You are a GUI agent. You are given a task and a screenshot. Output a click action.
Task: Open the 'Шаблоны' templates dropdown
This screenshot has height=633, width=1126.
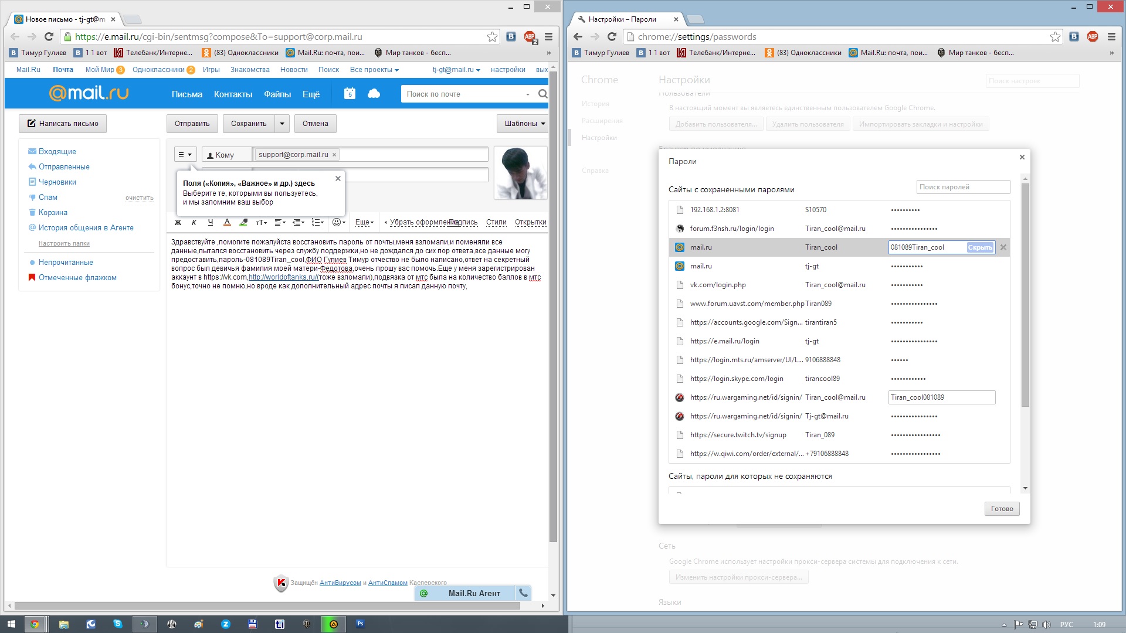[x=523, y=124]
